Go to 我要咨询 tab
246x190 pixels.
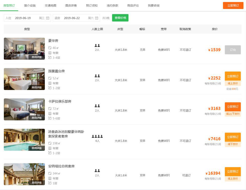(153, 5)
